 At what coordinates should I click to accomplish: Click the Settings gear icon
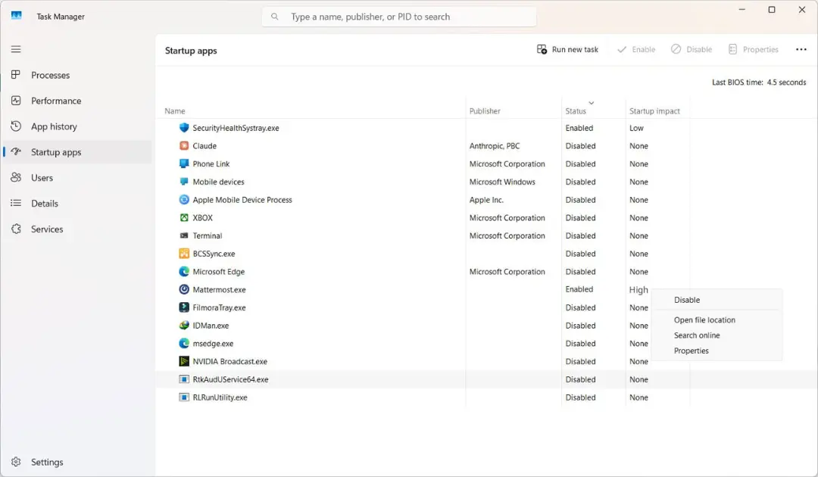coord(16,462)
